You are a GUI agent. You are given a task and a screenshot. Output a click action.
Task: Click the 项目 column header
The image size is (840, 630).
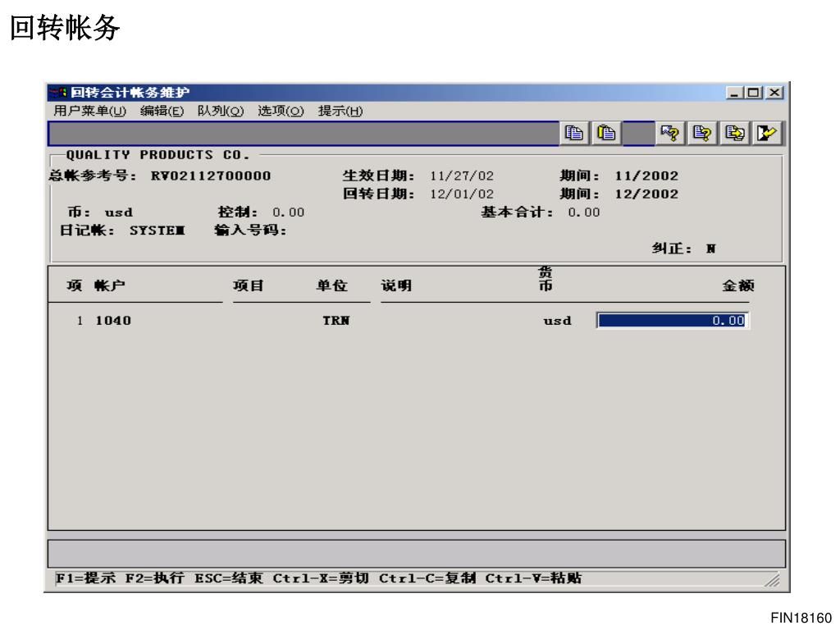click(x=249, y=285)
